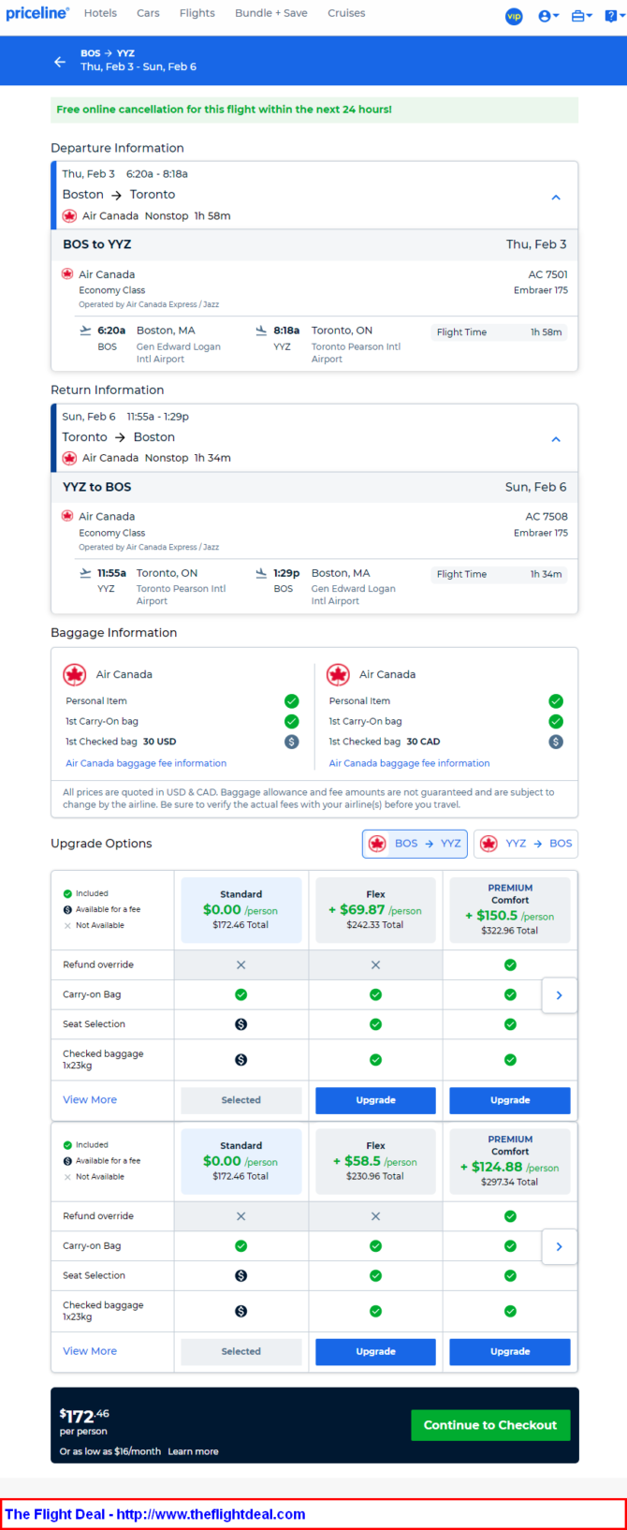
Task: Open the user account dropdown
Action: coord(548,16)
